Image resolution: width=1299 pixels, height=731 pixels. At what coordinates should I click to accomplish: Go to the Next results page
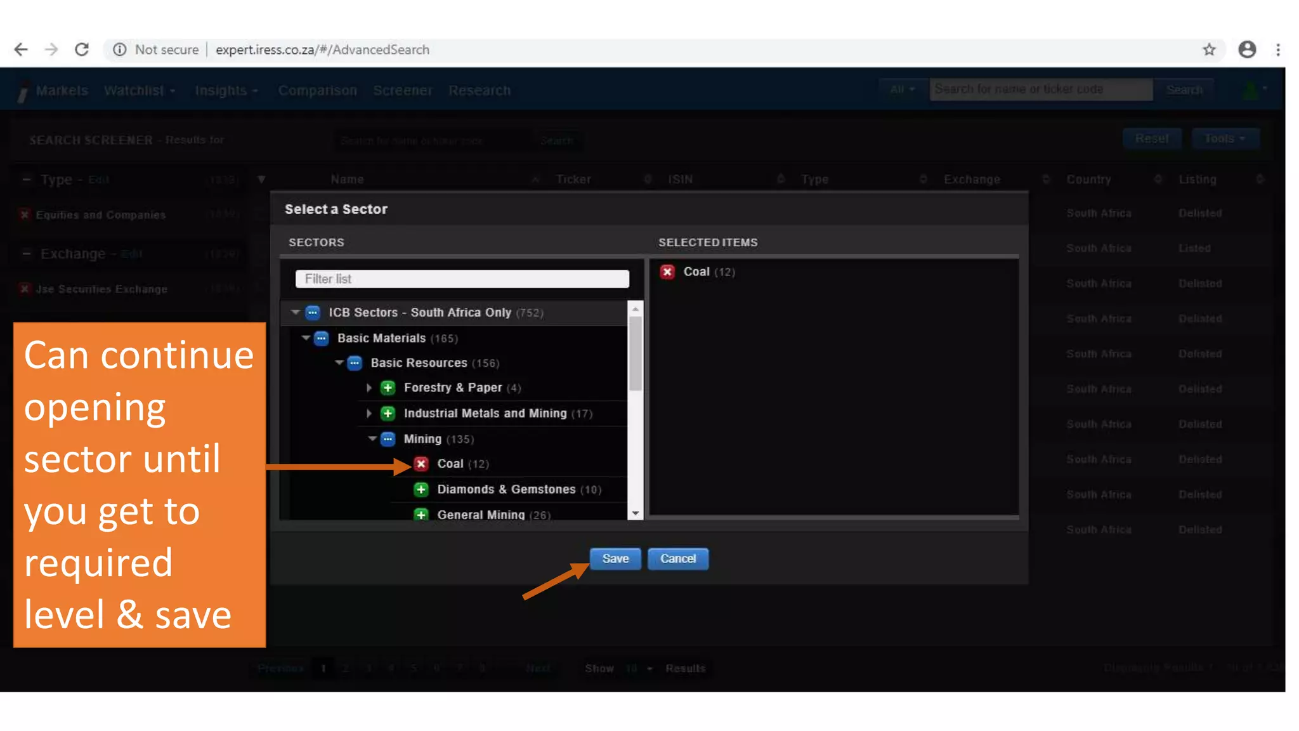pos(538,668)
